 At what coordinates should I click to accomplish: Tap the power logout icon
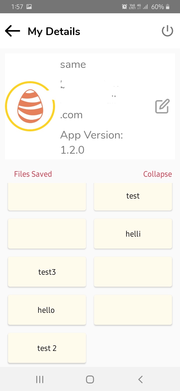[x=167, y=31]
